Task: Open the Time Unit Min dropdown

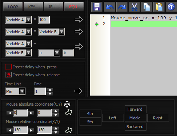Action: click(x=22, y=91)
